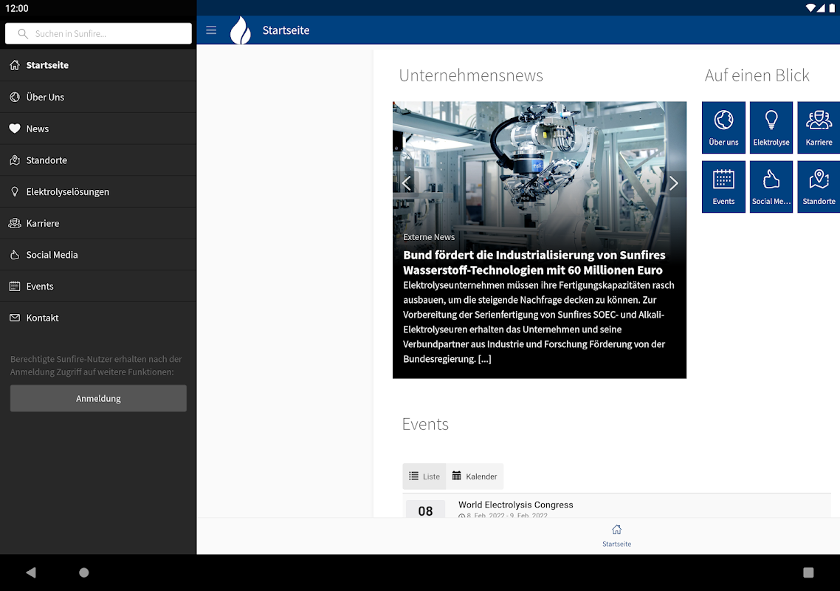Screen dimensions: 840x591
Task: Click the 'Events' section heading
Action: tap(425, 424)
